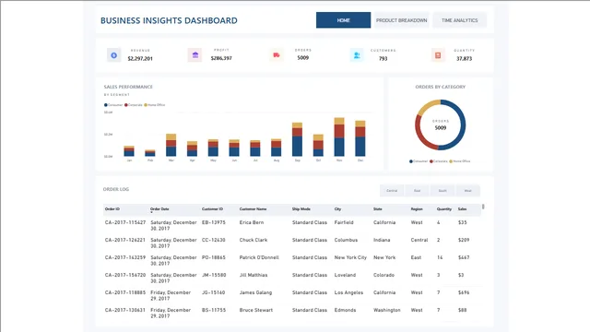This screenshot has width=590, height=332.
Task: Filter order log by East region
Action: 417,191
